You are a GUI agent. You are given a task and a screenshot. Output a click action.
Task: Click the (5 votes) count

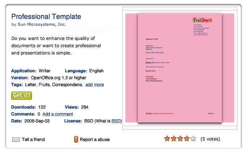211,139
